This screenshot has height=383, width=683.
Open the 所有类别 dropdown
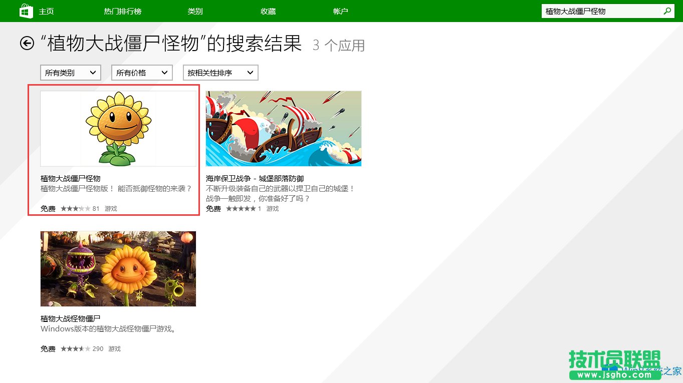(x=70, y=72)
